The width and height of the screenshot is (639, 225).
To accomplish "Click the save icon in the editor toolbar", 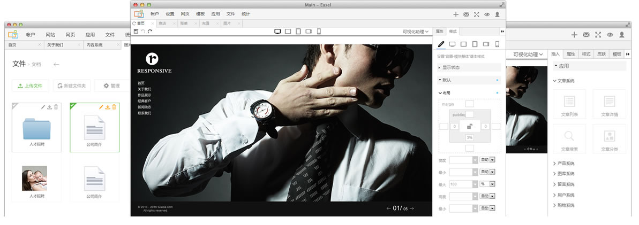I will pyautogui.click(x=136, y=32).
